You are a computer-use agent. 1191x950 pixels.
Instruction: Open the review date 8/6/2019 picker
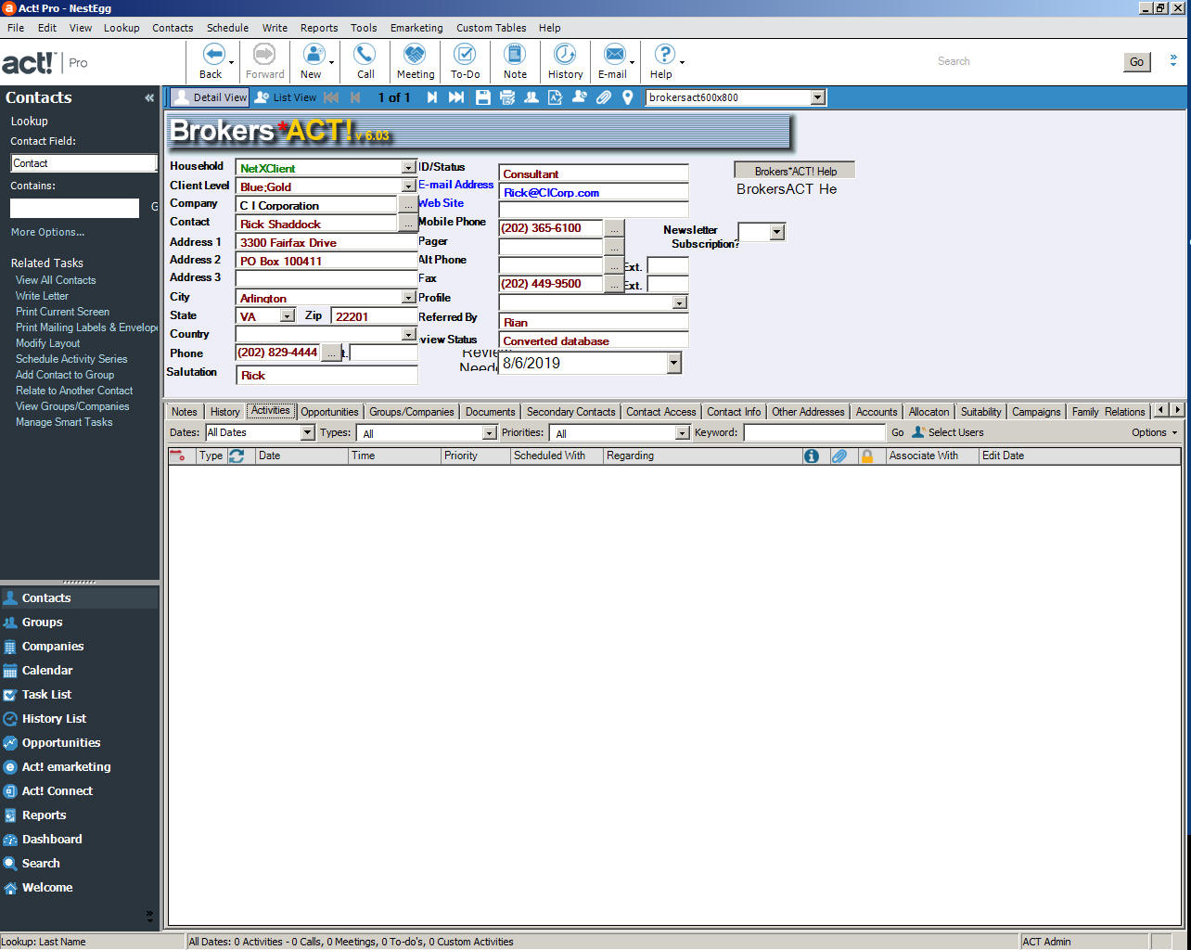(x=674, y=364)
